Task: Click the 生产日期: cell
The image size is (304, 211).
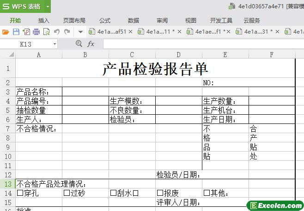Action: click(x=225, y=119)
